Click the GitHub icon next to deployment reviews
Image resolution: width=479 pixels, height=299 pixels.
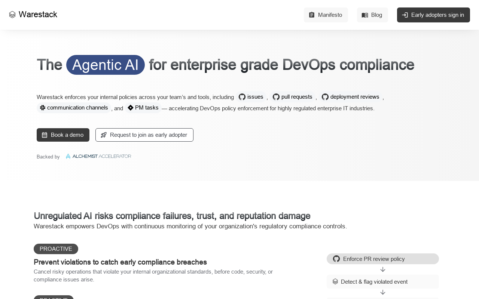click(x=325, y=97)
